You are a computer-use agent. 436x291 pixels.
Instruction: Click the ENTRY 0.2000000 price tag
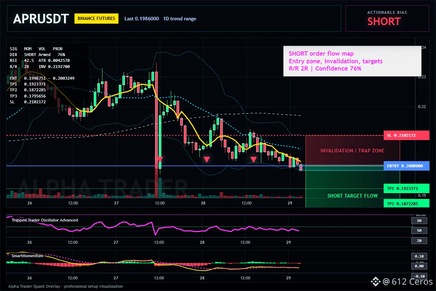pyautogui.click(x=406, y=166)
